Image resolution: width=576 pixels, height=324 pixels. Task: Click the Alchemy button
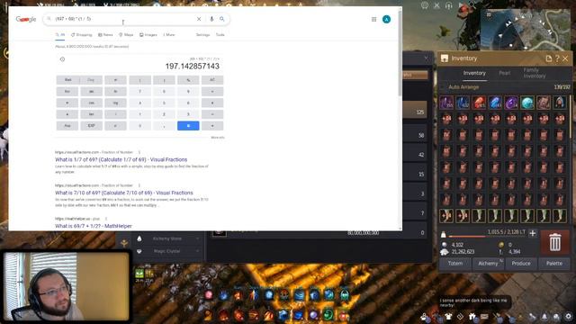point(488,264)
